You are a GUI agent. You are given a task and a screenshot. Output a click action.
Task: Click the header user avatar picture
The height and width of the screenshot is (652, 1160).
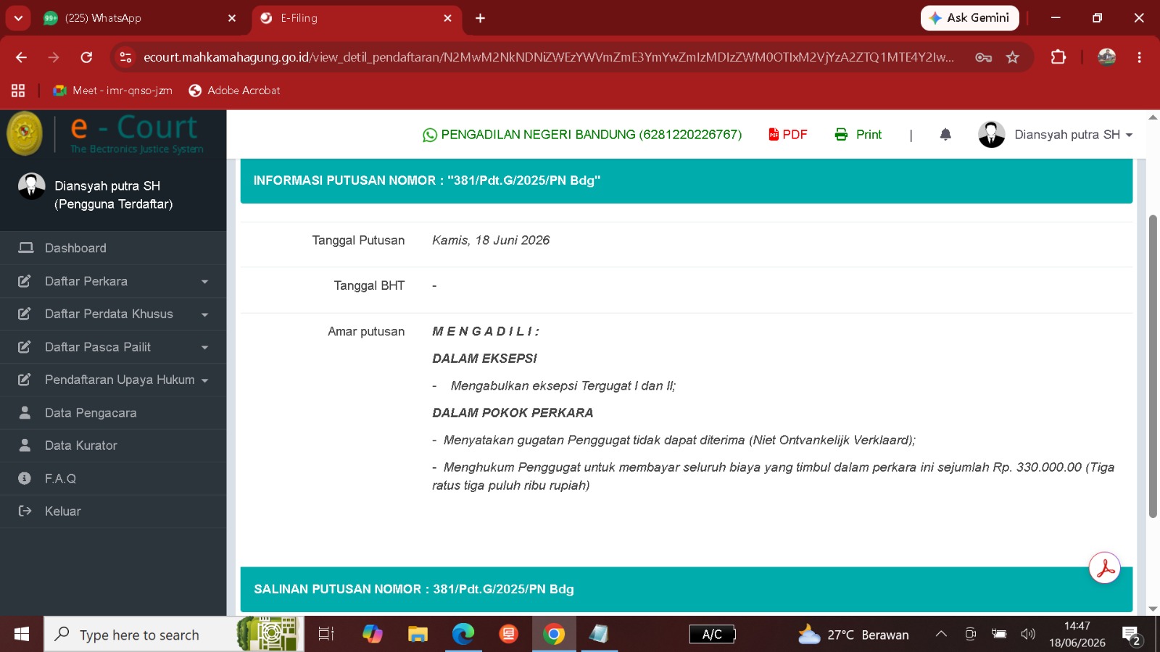[x=991, y=134]
